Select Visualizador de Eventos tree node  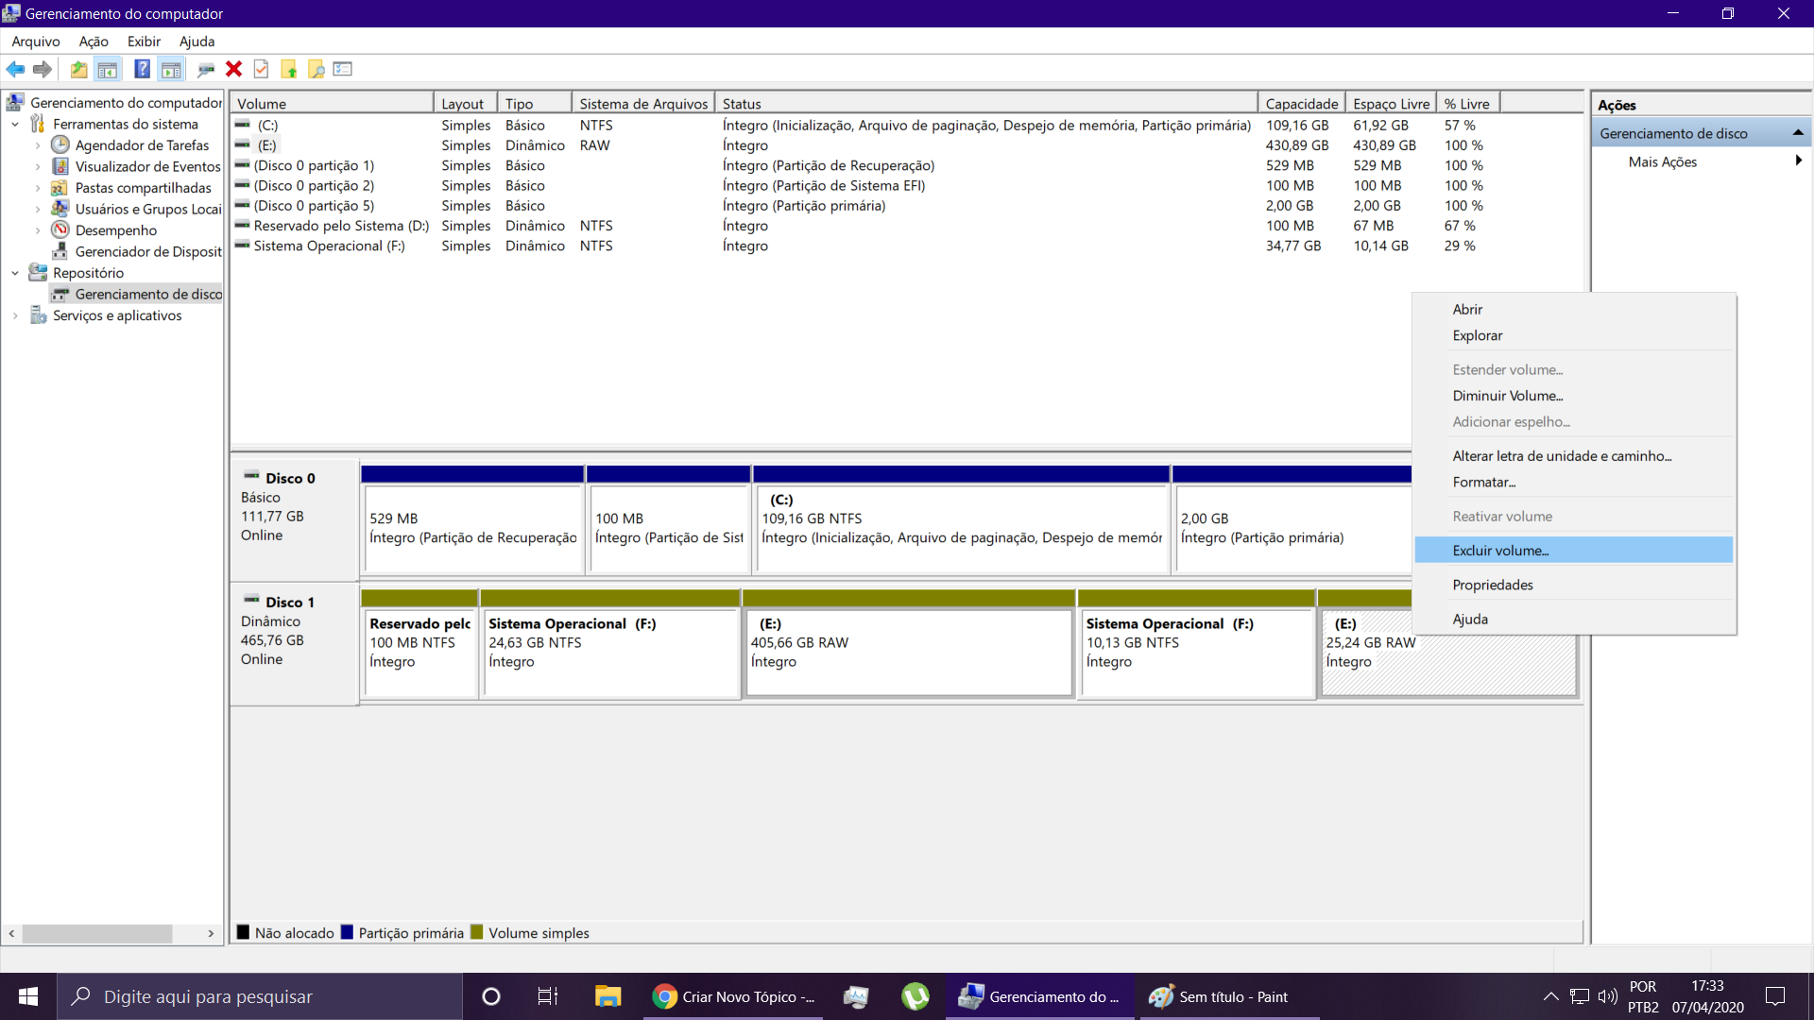point(147,167)
